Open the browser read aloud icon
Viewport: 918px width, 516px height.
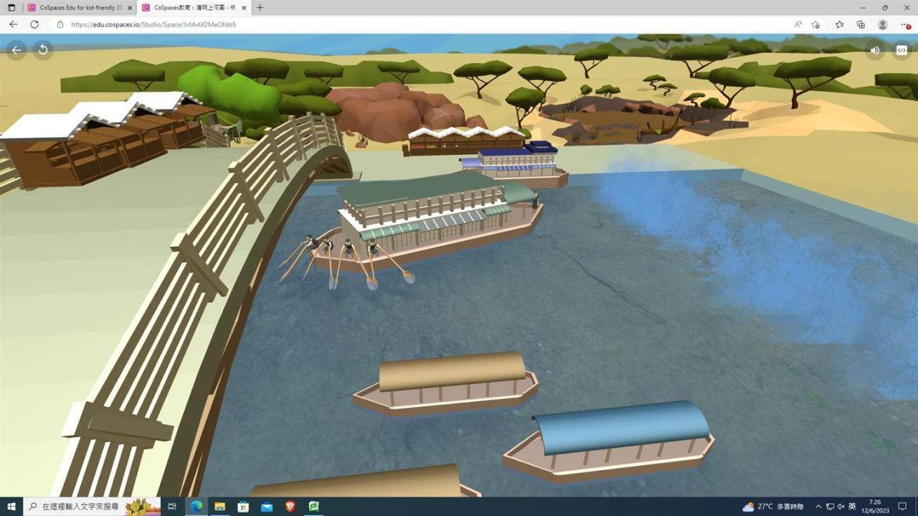click(798, 24)
